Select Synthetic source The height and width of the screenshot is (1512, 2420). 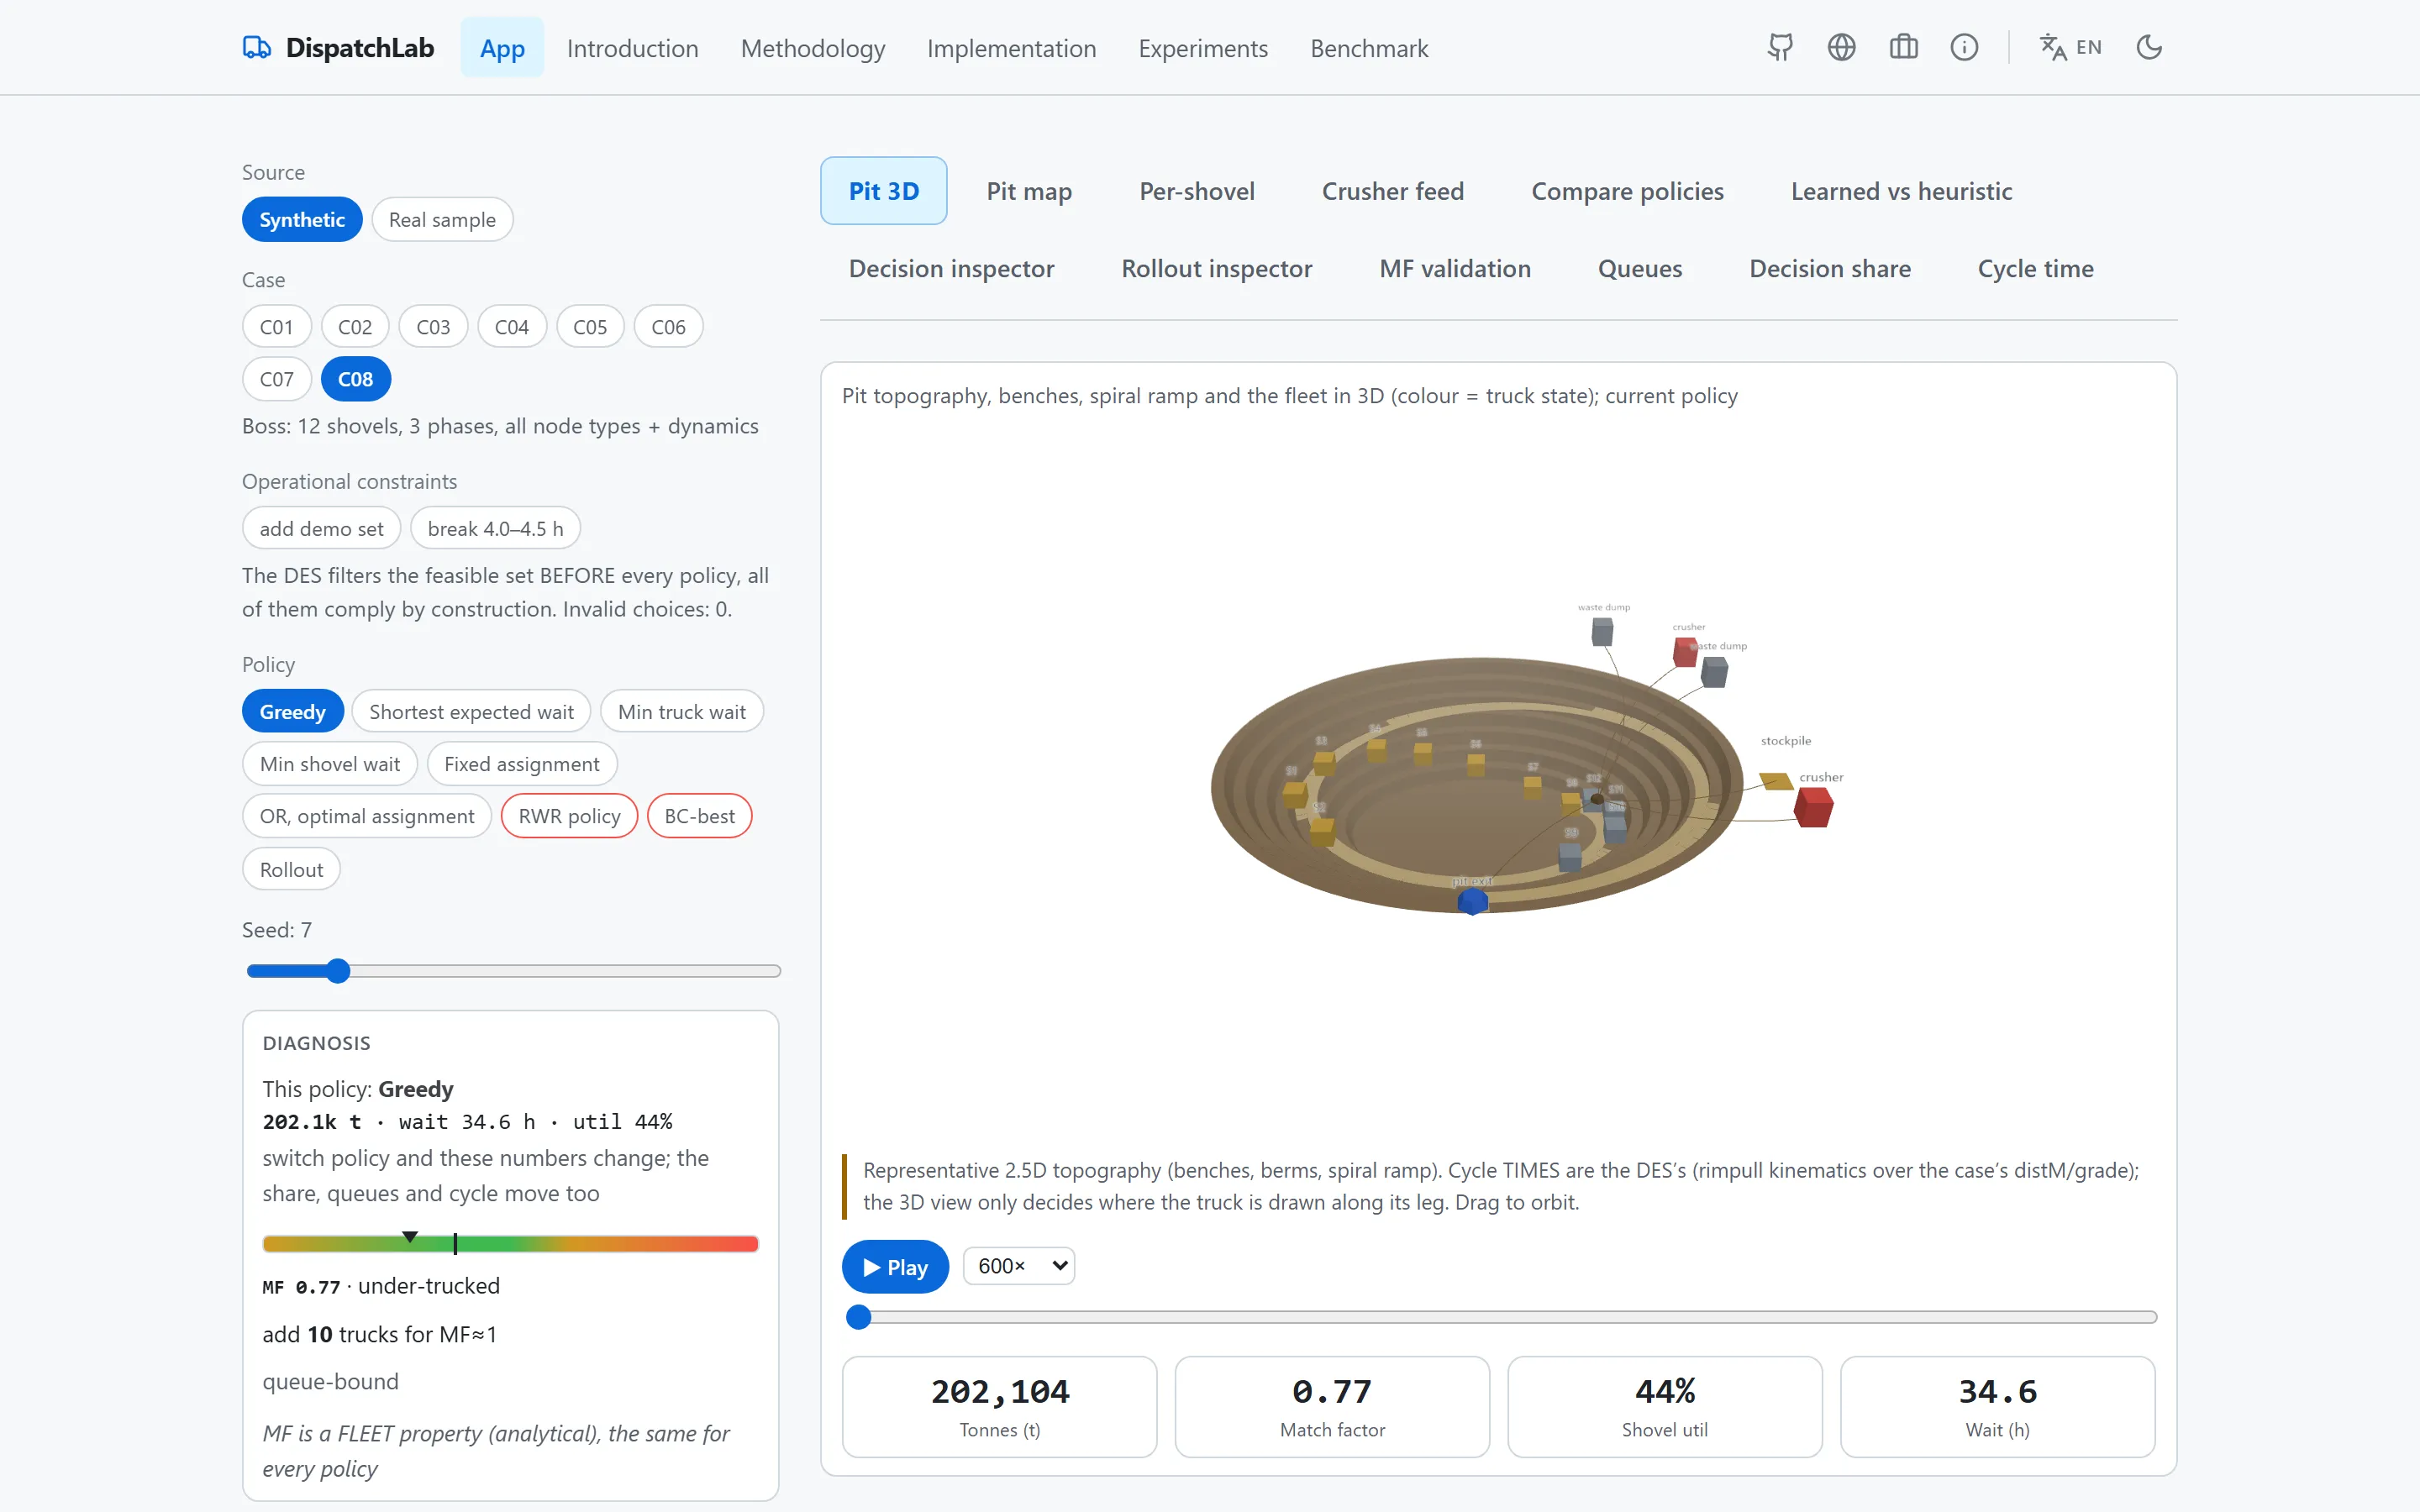pyautogui.click(x=302, y=219)
